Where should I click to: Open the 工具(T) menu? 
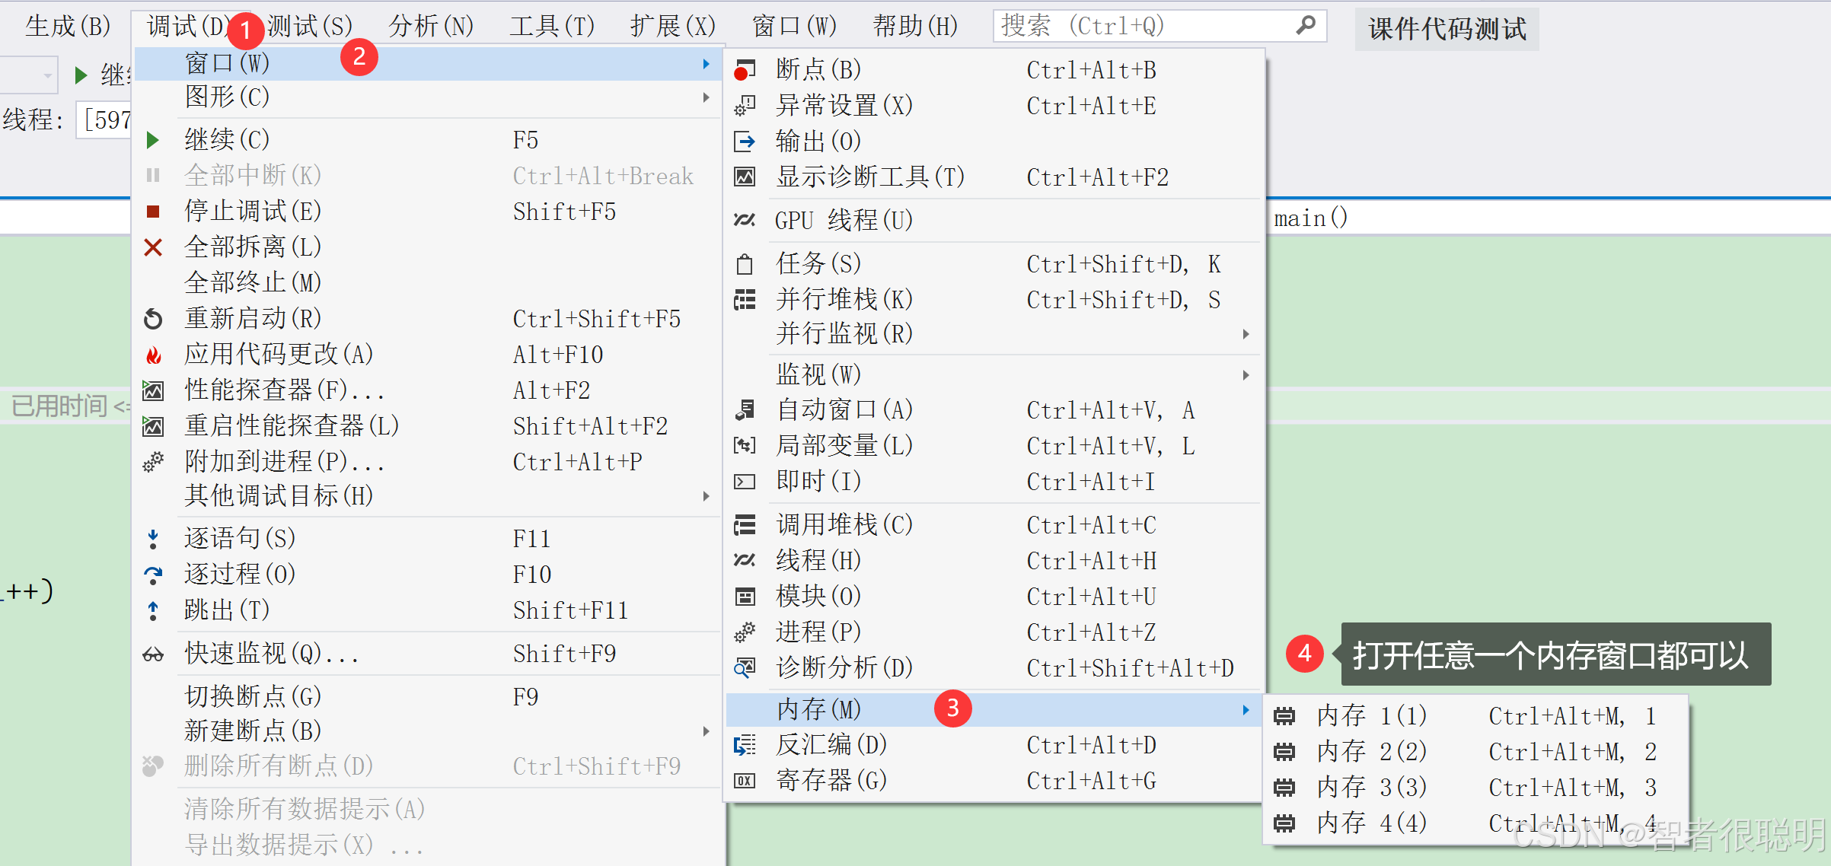550,25
